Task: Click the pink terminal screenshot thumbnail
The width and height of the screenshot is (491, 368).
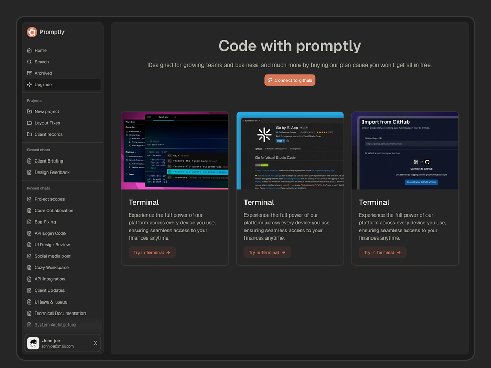Action: pyautogui.click(x=175, y=150)
